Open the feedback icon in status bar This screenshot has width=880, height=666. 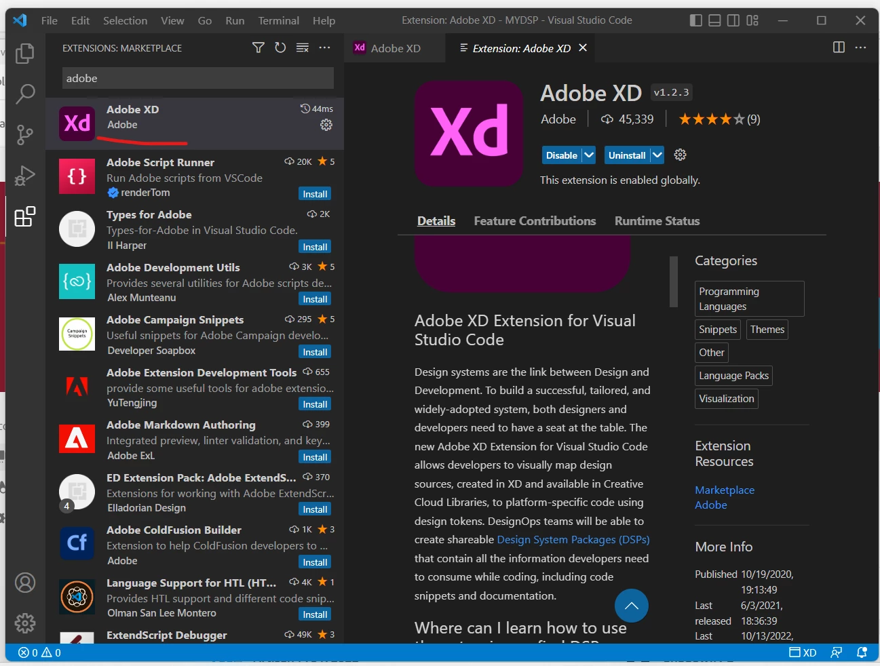(x=837, y=652)
